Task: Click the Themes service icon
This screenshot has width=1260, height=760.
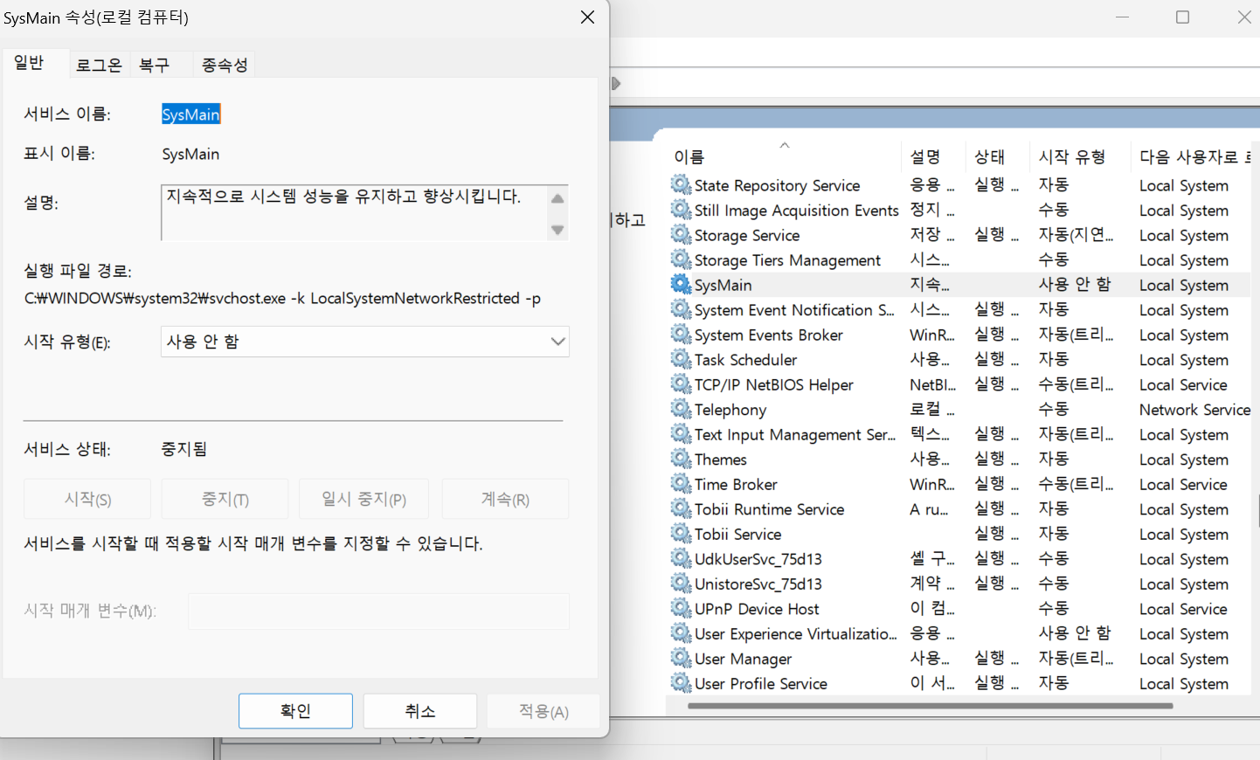Action: (x=681, y=459)
